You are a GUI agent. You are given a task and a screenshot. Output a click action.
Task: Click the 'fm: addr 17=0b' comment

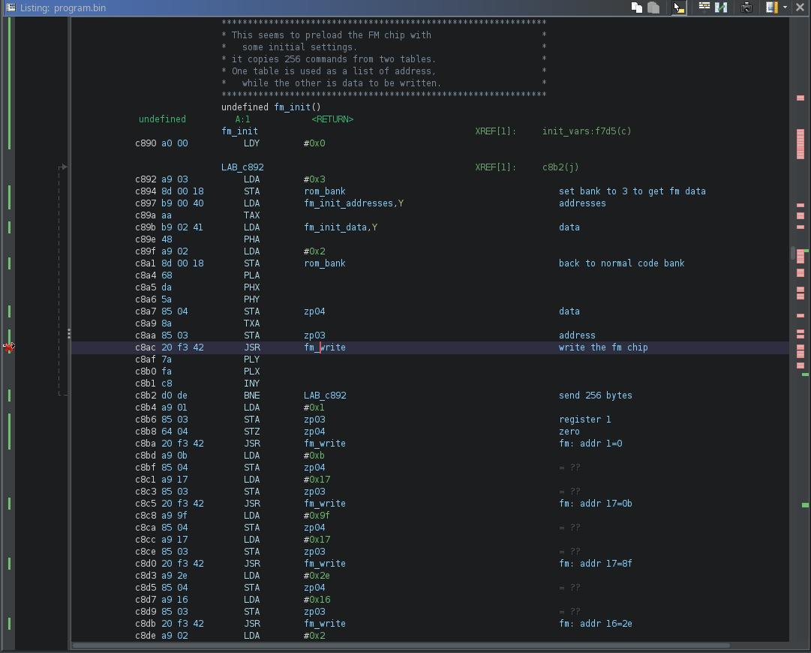[596, 504]
